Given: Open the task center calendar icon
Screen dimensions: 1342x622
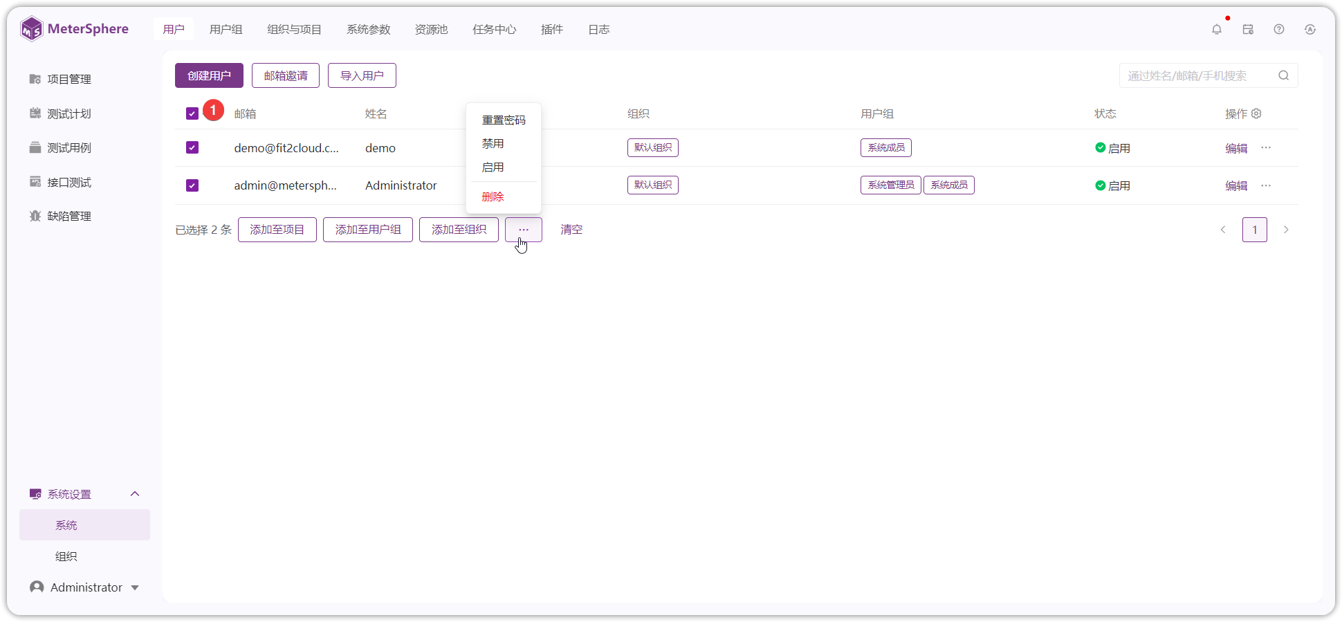Looking at the screenshot, I should (x=1248, y=29).
